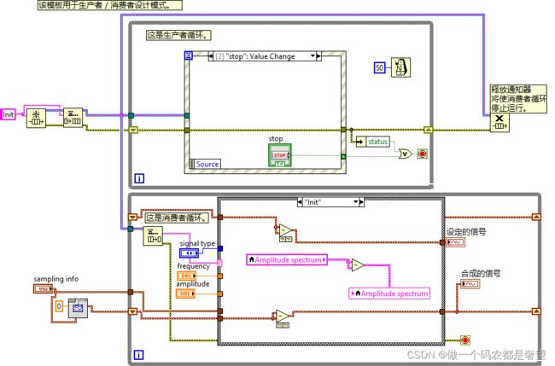Click consumer loop bottom-left shift register

[x=132, y=311]
